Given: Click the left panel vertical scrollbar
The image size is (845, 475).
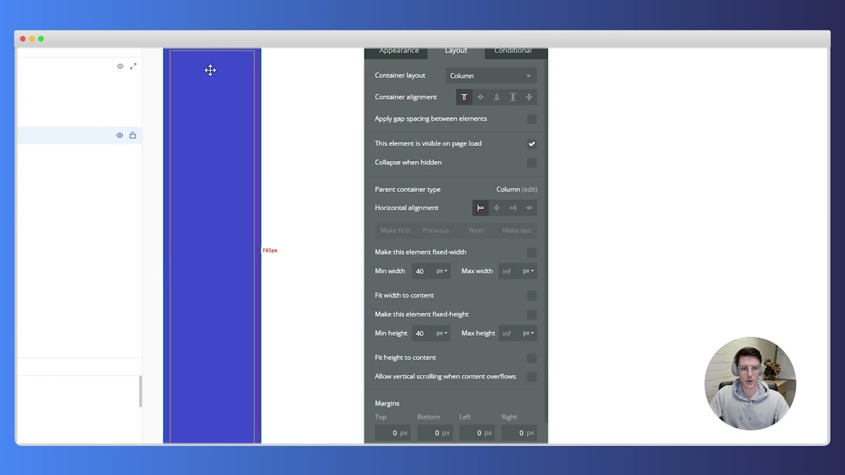Looking at the screenshot, I should (x=140, y=391).
